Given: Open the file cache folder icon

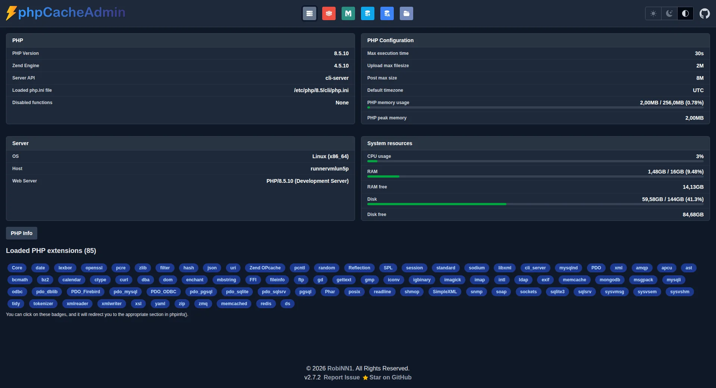Looking at the screenshot, I should (x=406, y=13).
